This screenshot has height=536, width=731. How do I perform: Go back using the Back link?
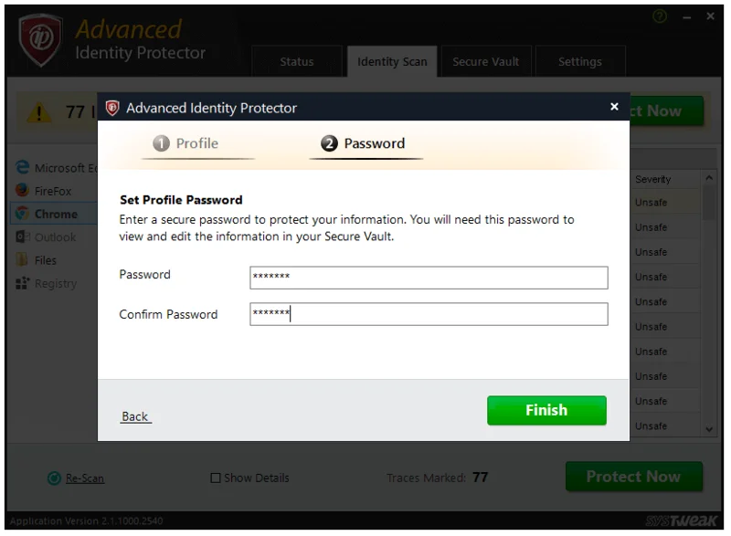(x=135, y=415)
